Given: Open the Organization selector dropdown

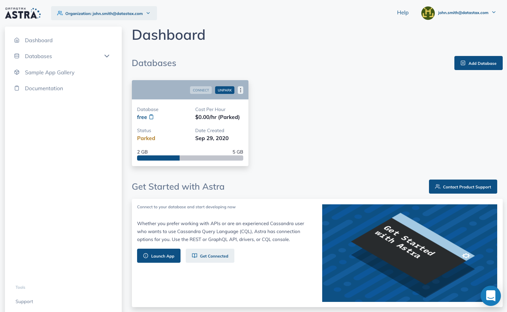Looking at the screenshot, I should click(x=104, y=13).
